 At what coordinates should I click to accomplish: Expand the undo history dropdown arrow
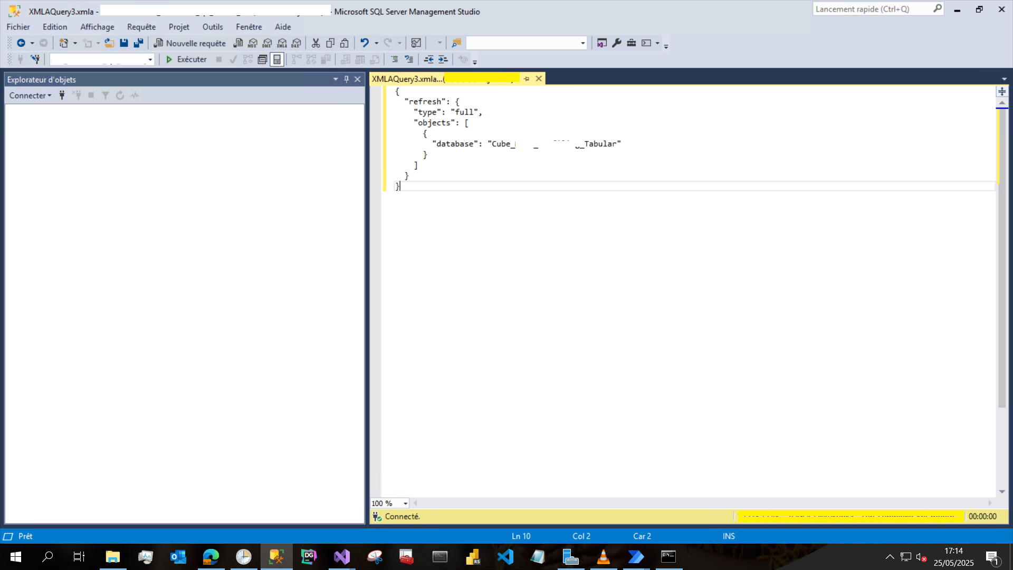pyautogui.click(x=376, y=43)
